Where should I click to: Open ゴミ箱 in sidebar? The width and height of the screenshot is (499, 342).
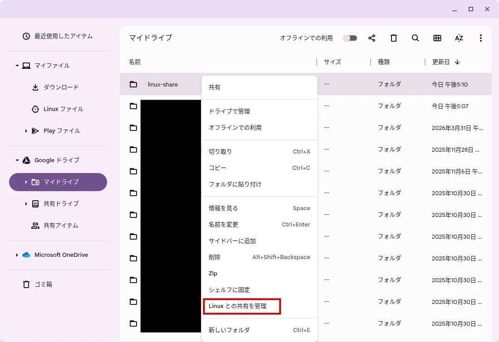click(58, 284)
